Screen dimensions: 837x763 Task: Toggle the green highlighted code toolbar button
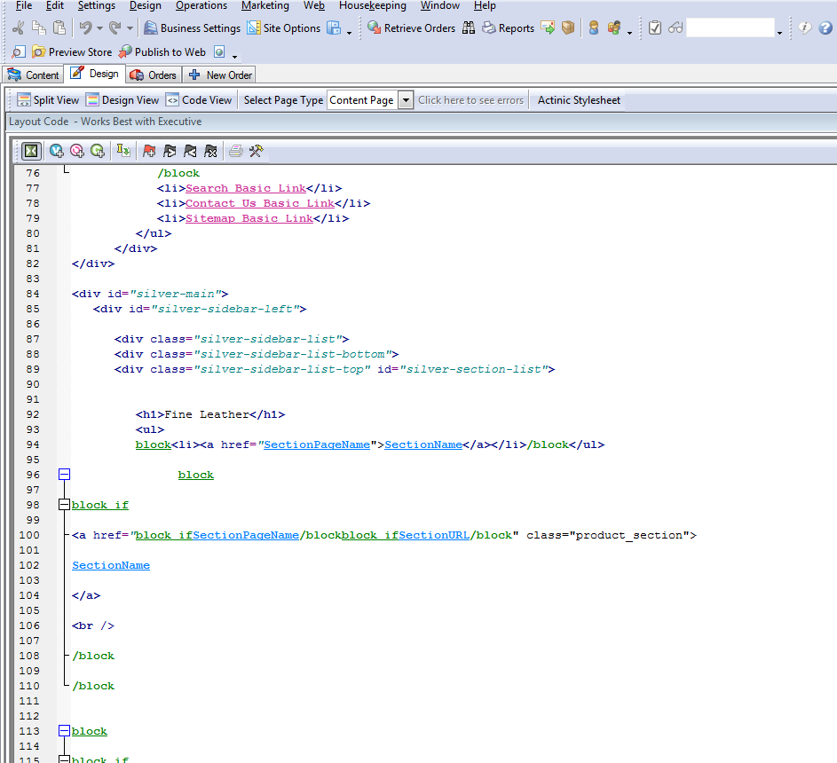[31, 151]
